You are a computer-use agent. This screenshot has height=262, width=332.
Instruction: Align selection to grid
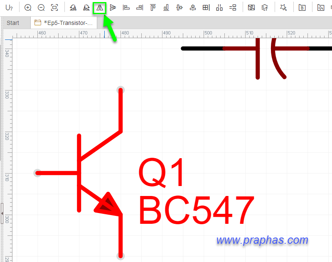tap(206, 8)
